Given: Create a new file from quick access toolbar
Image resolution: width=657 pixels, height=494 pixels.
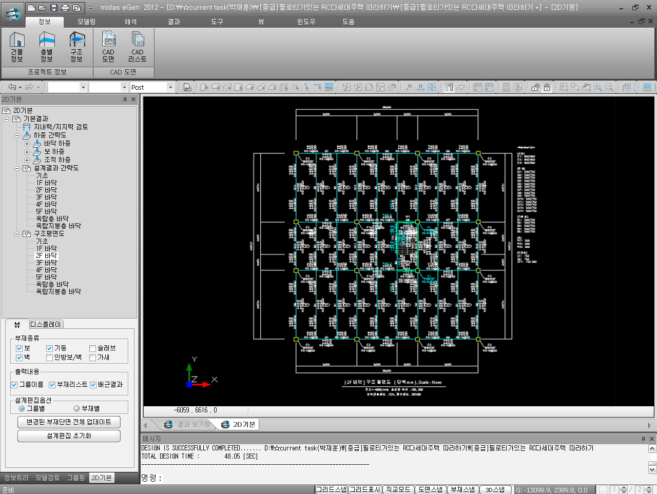Looking at the screenshot, I should tap(31, 8).
